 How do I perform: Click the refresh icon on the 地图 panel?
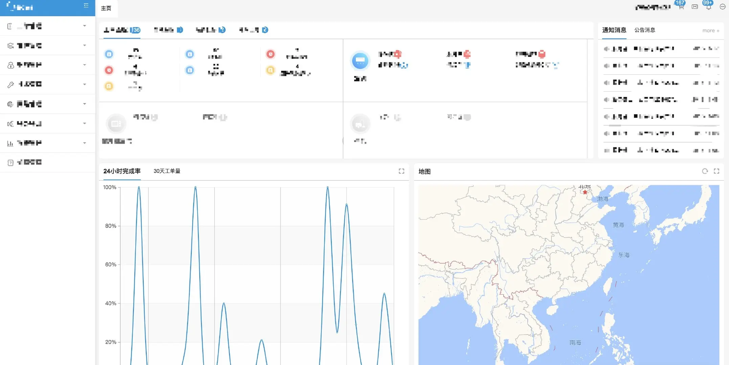705,171
